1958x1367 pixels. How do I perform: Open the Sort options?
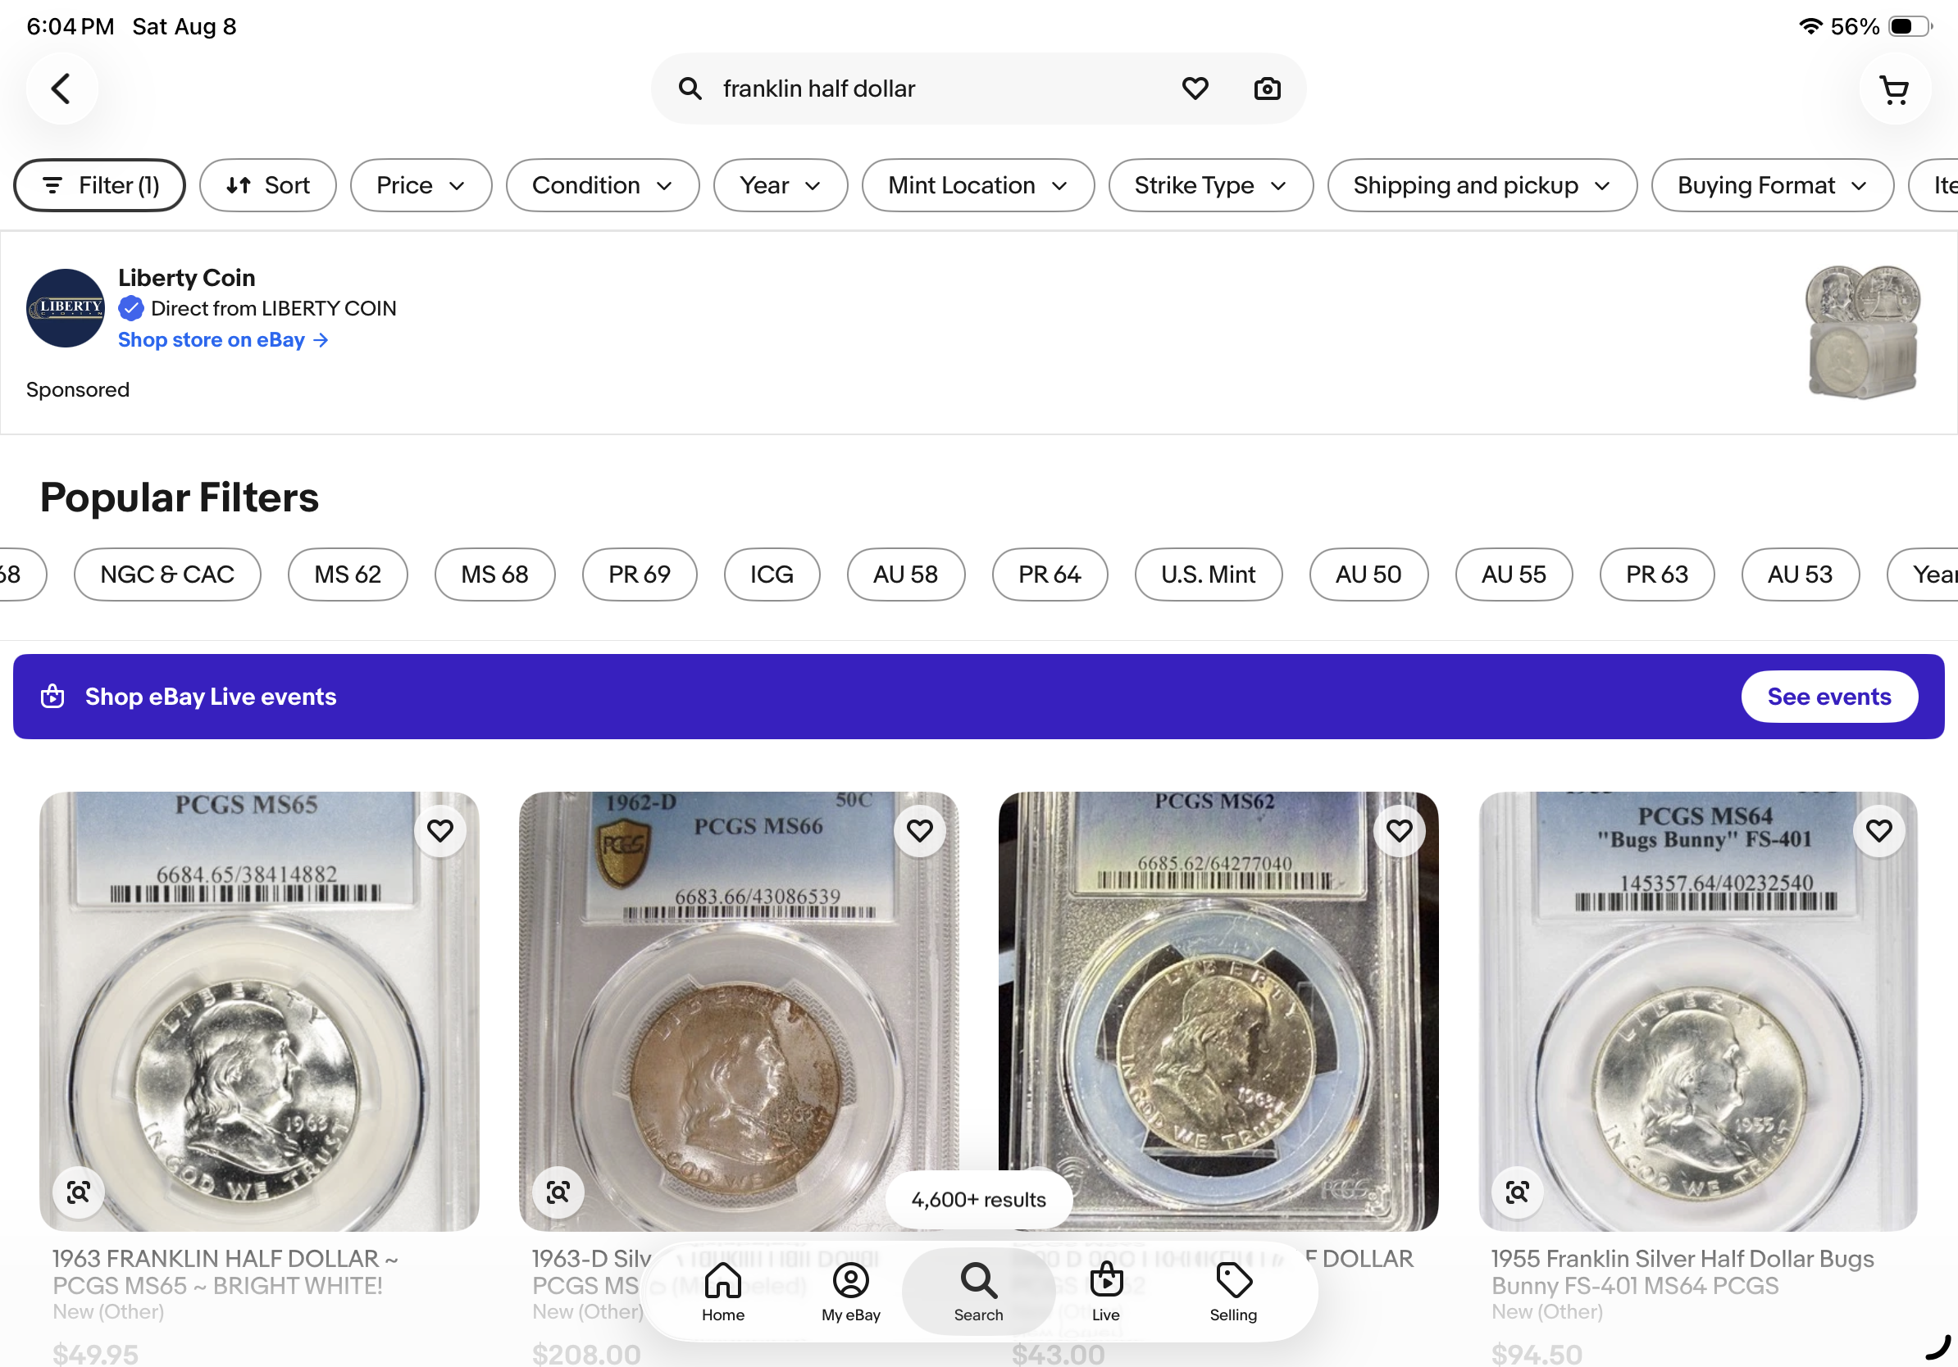tap(268, 185)
